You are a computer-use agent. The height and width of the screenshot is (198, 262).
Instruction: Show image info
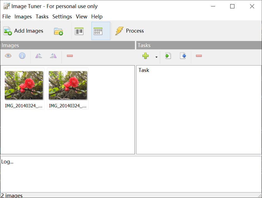click(22, 56)
